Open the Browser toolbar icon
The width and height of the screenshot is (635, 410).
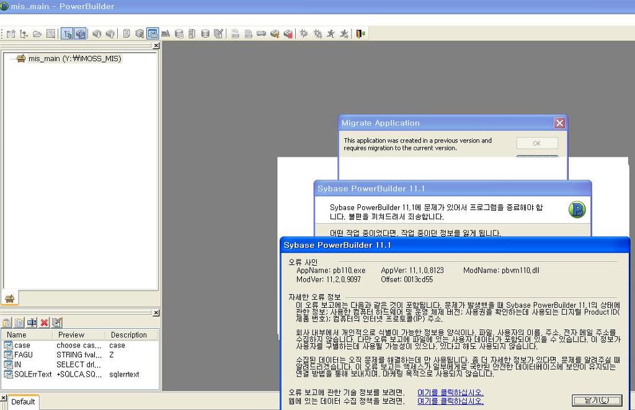pos(140,33)
